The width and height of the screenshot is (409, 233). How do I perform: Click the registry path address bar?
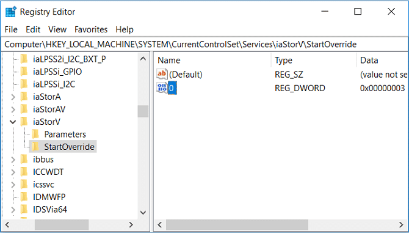[x=204, y=45]
